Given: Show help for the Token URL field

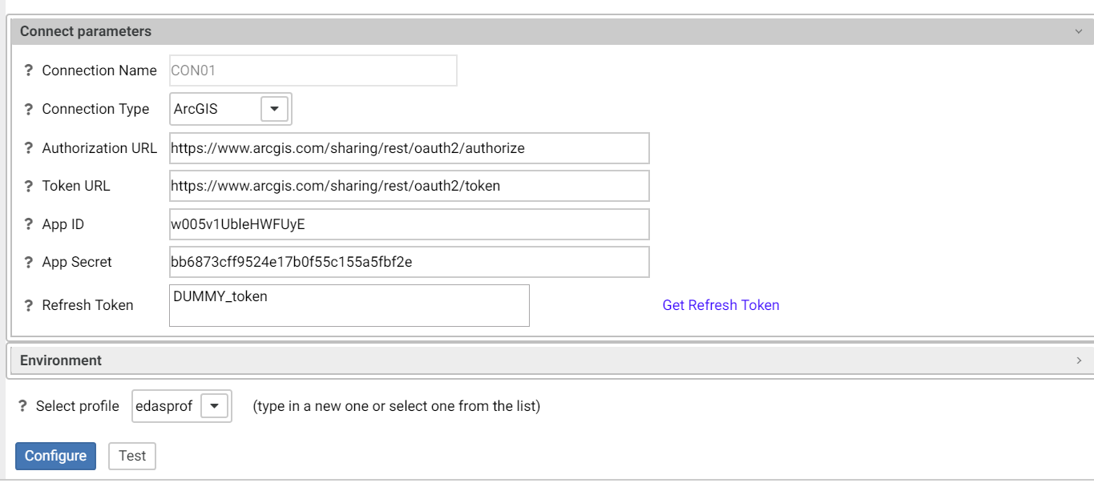Looking at the screenshot, I should [x=29, y=186].
